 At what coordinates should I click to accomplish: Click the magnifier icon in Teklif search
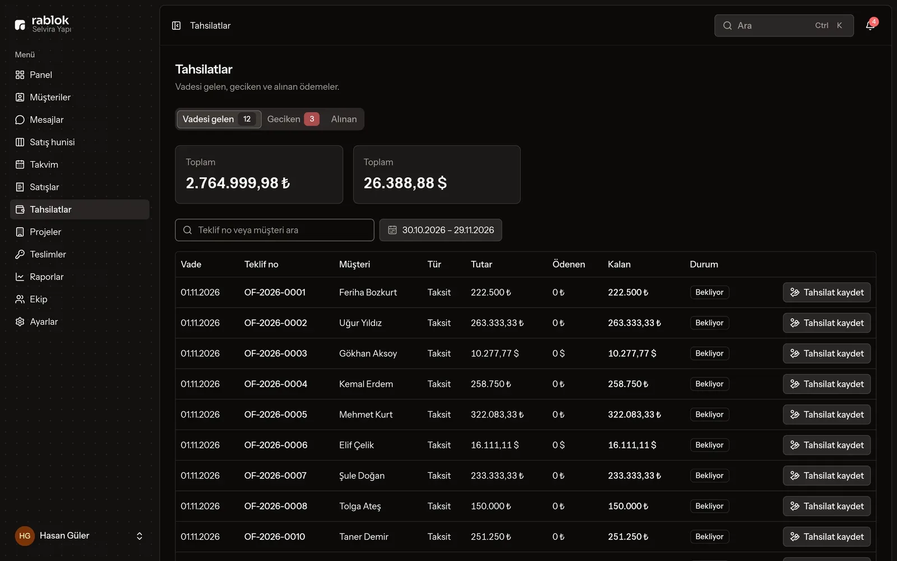point(188,230)
